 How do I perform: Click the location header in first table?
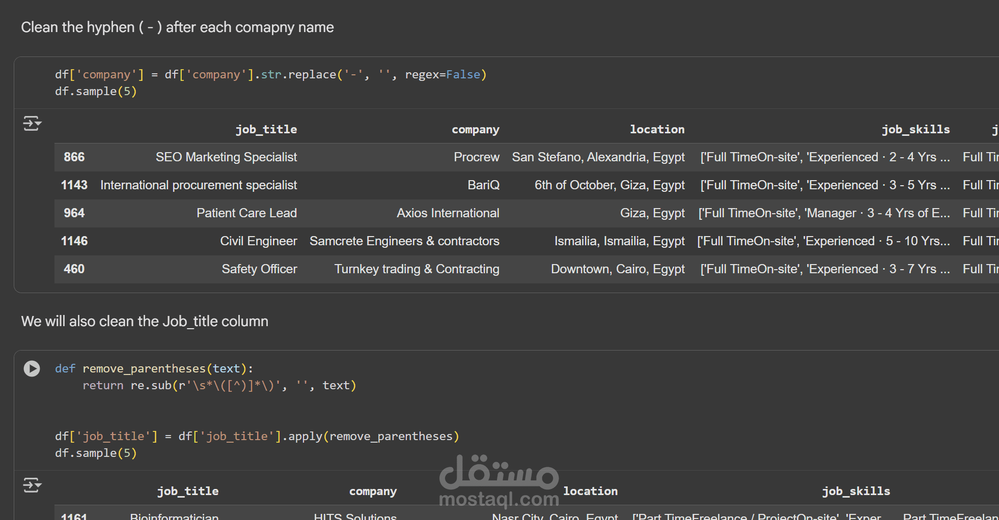657,129
